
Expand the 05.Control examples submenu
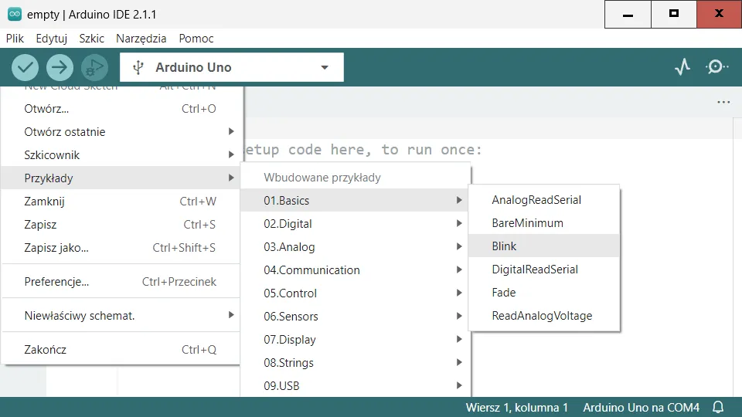(x=355, y=293)
